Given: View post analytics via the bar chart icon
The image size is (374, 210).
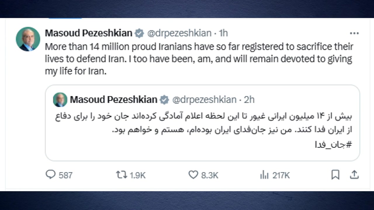Looking at the screenshot, I should pyautogui.click(x=264, y=175).
